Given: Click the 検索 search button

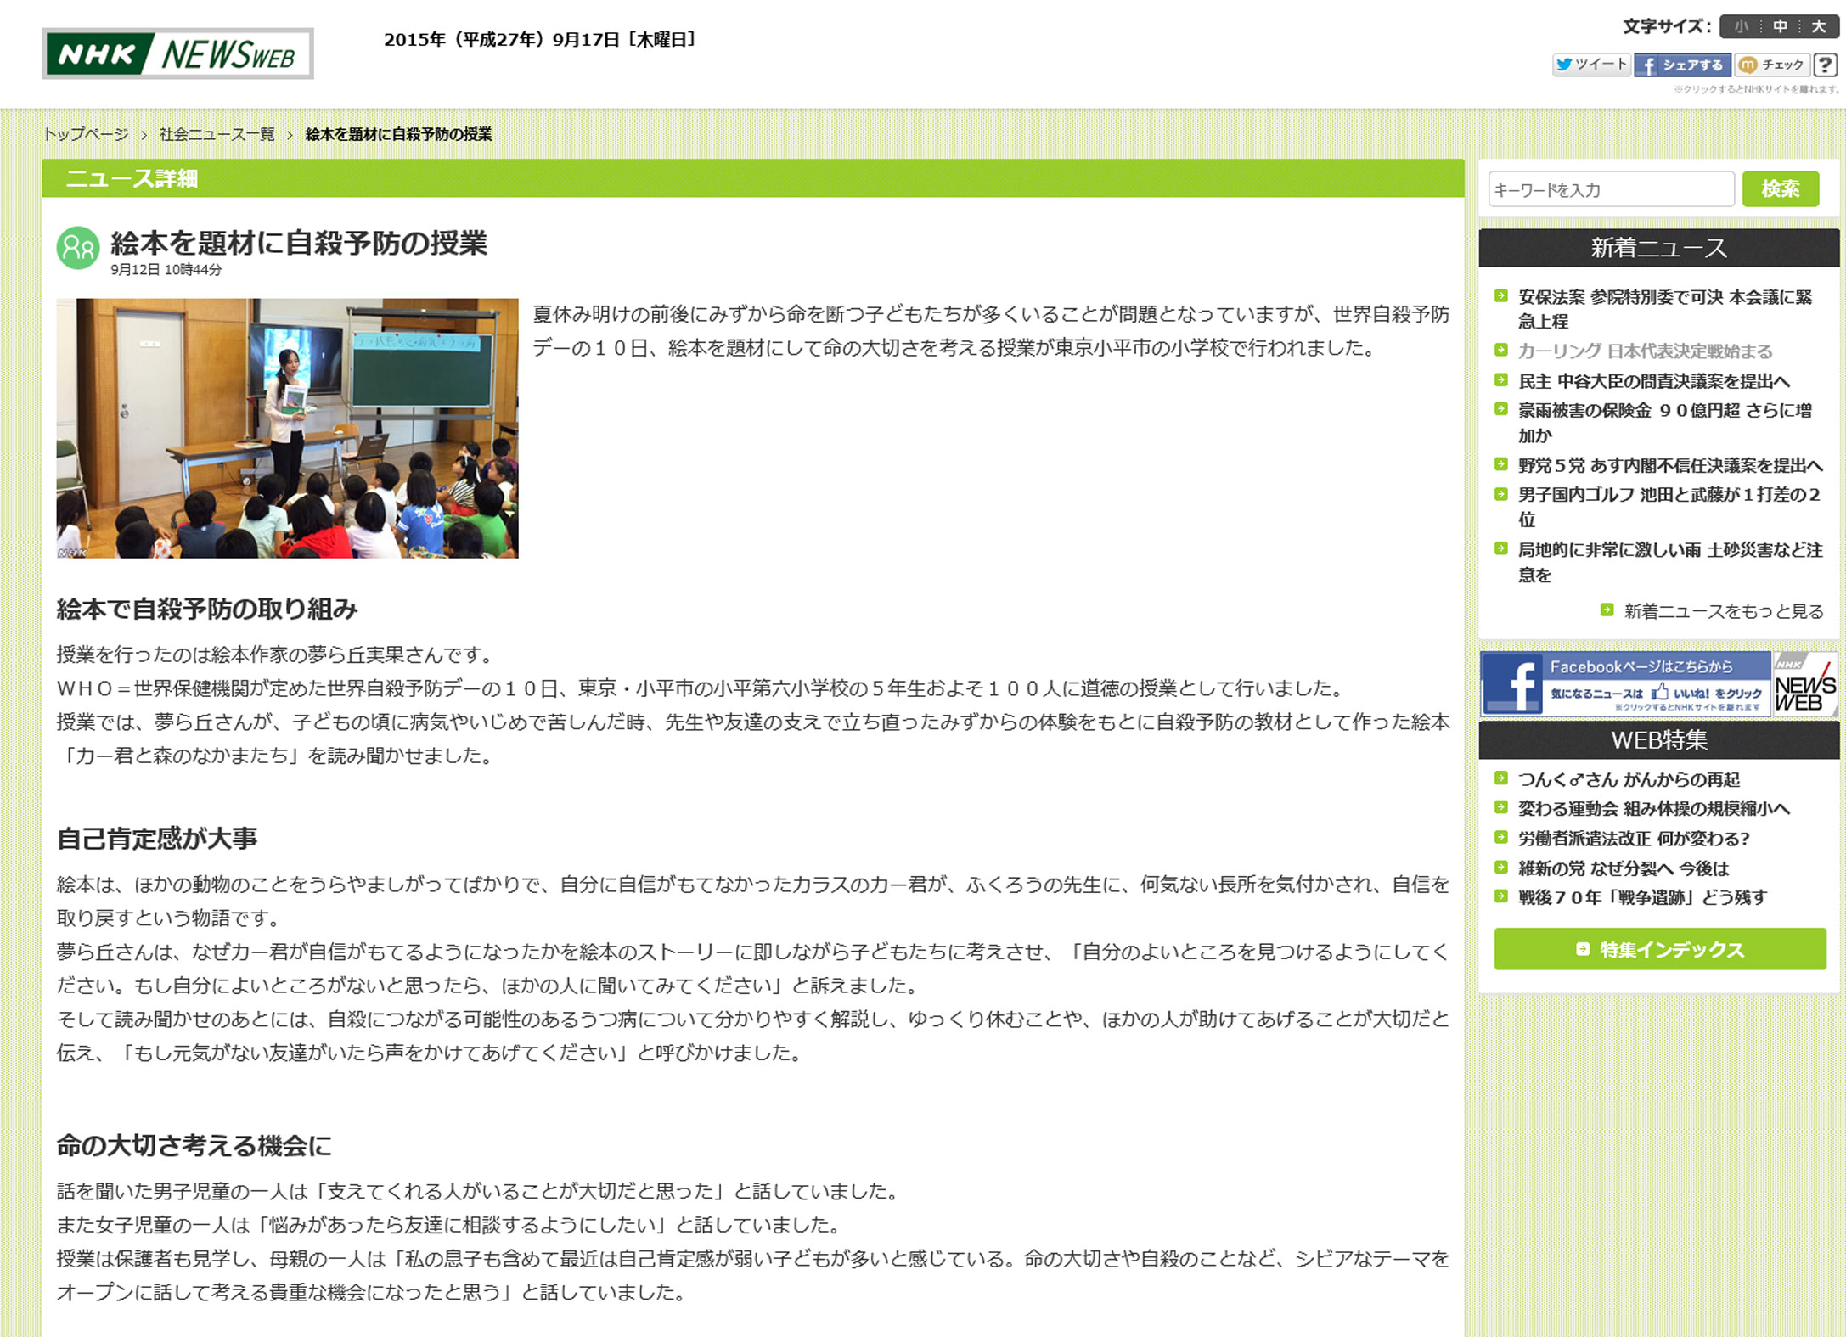Looking at the screenshot, I should tap(1781, 188).
